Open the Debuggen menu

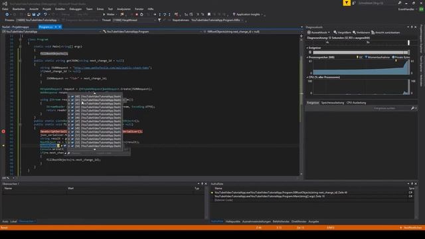pyautogui.click(x=75, y=9)
